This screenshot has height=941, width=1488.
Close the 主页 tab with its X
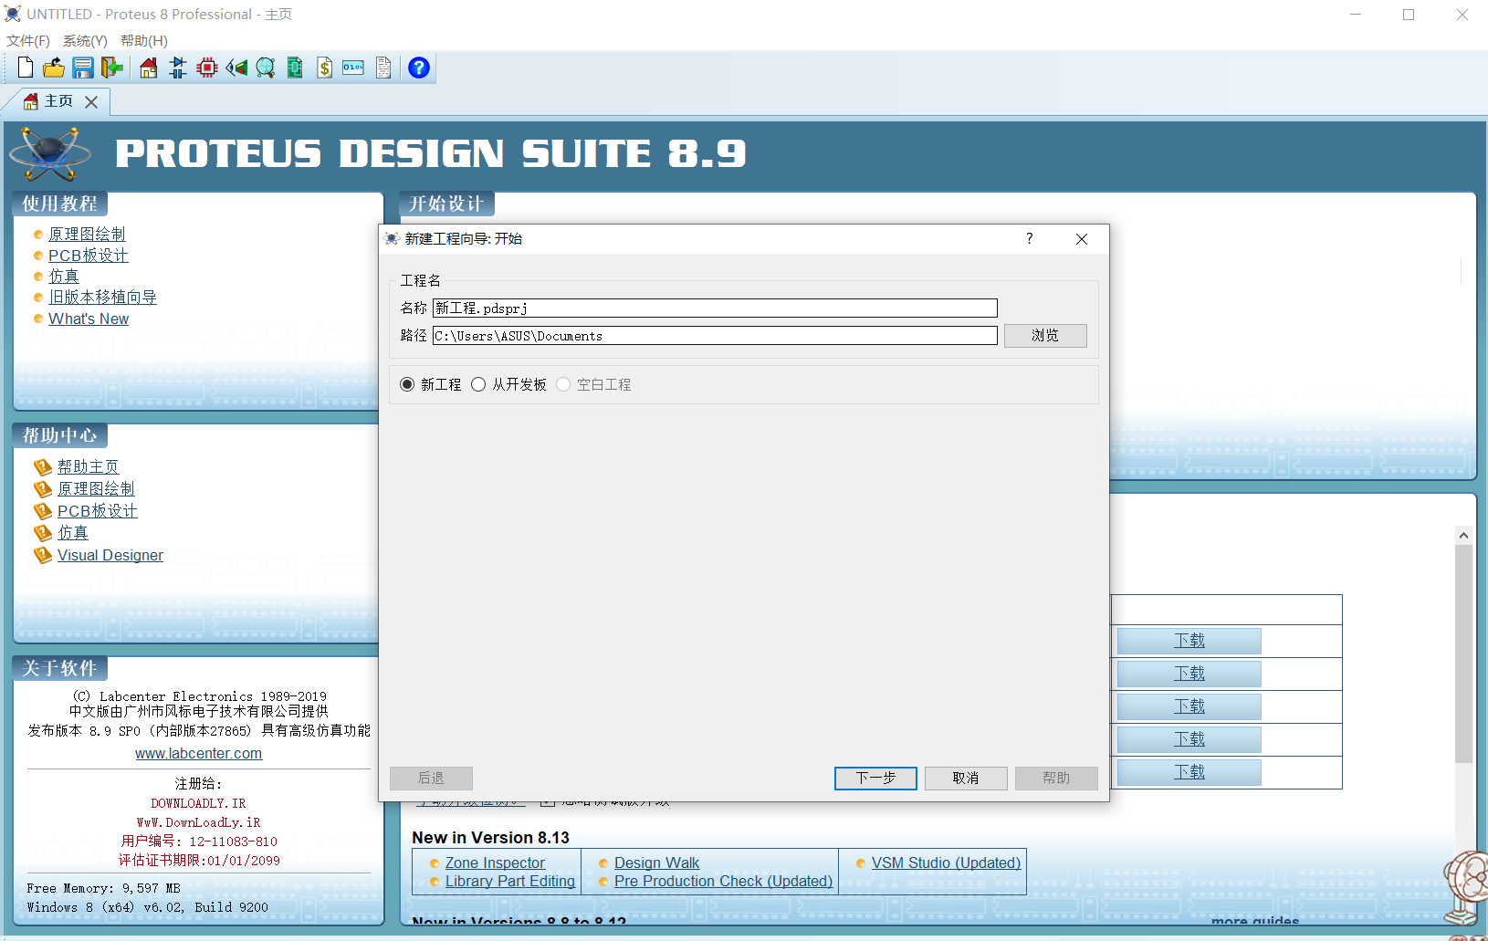point(91,102)
